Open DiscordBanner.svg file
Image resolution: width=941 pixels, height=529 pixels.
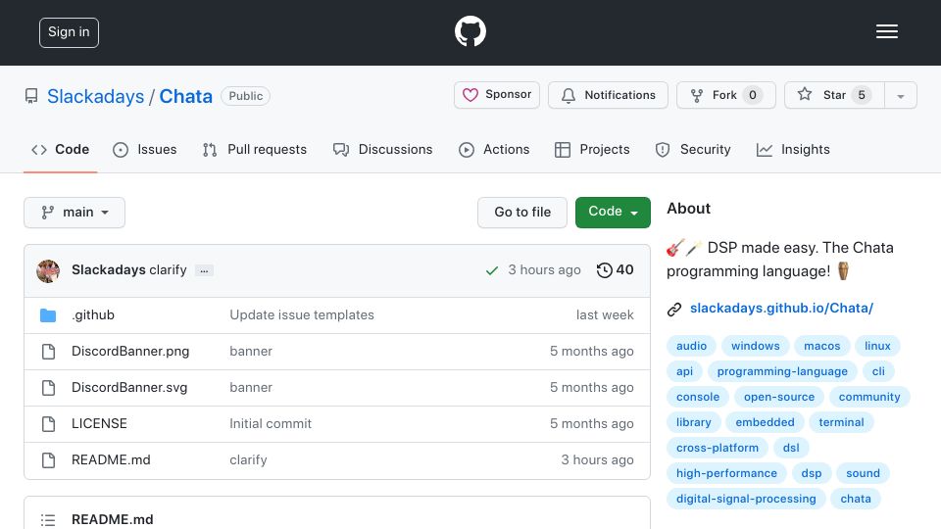[x=129, y=388]
